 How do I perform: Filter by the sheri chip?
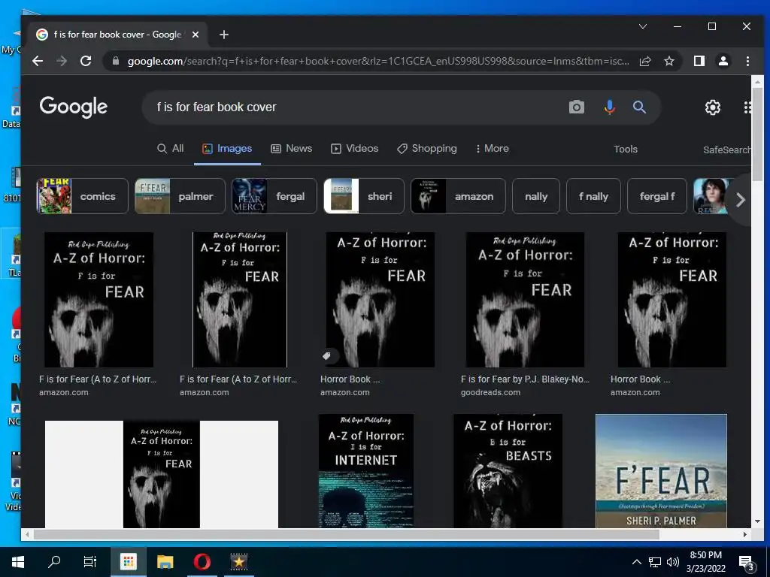364,196
